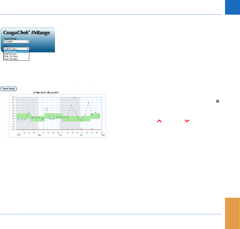
Task: Click the large red downward chevron icon
Action: [x=187, y=121]
